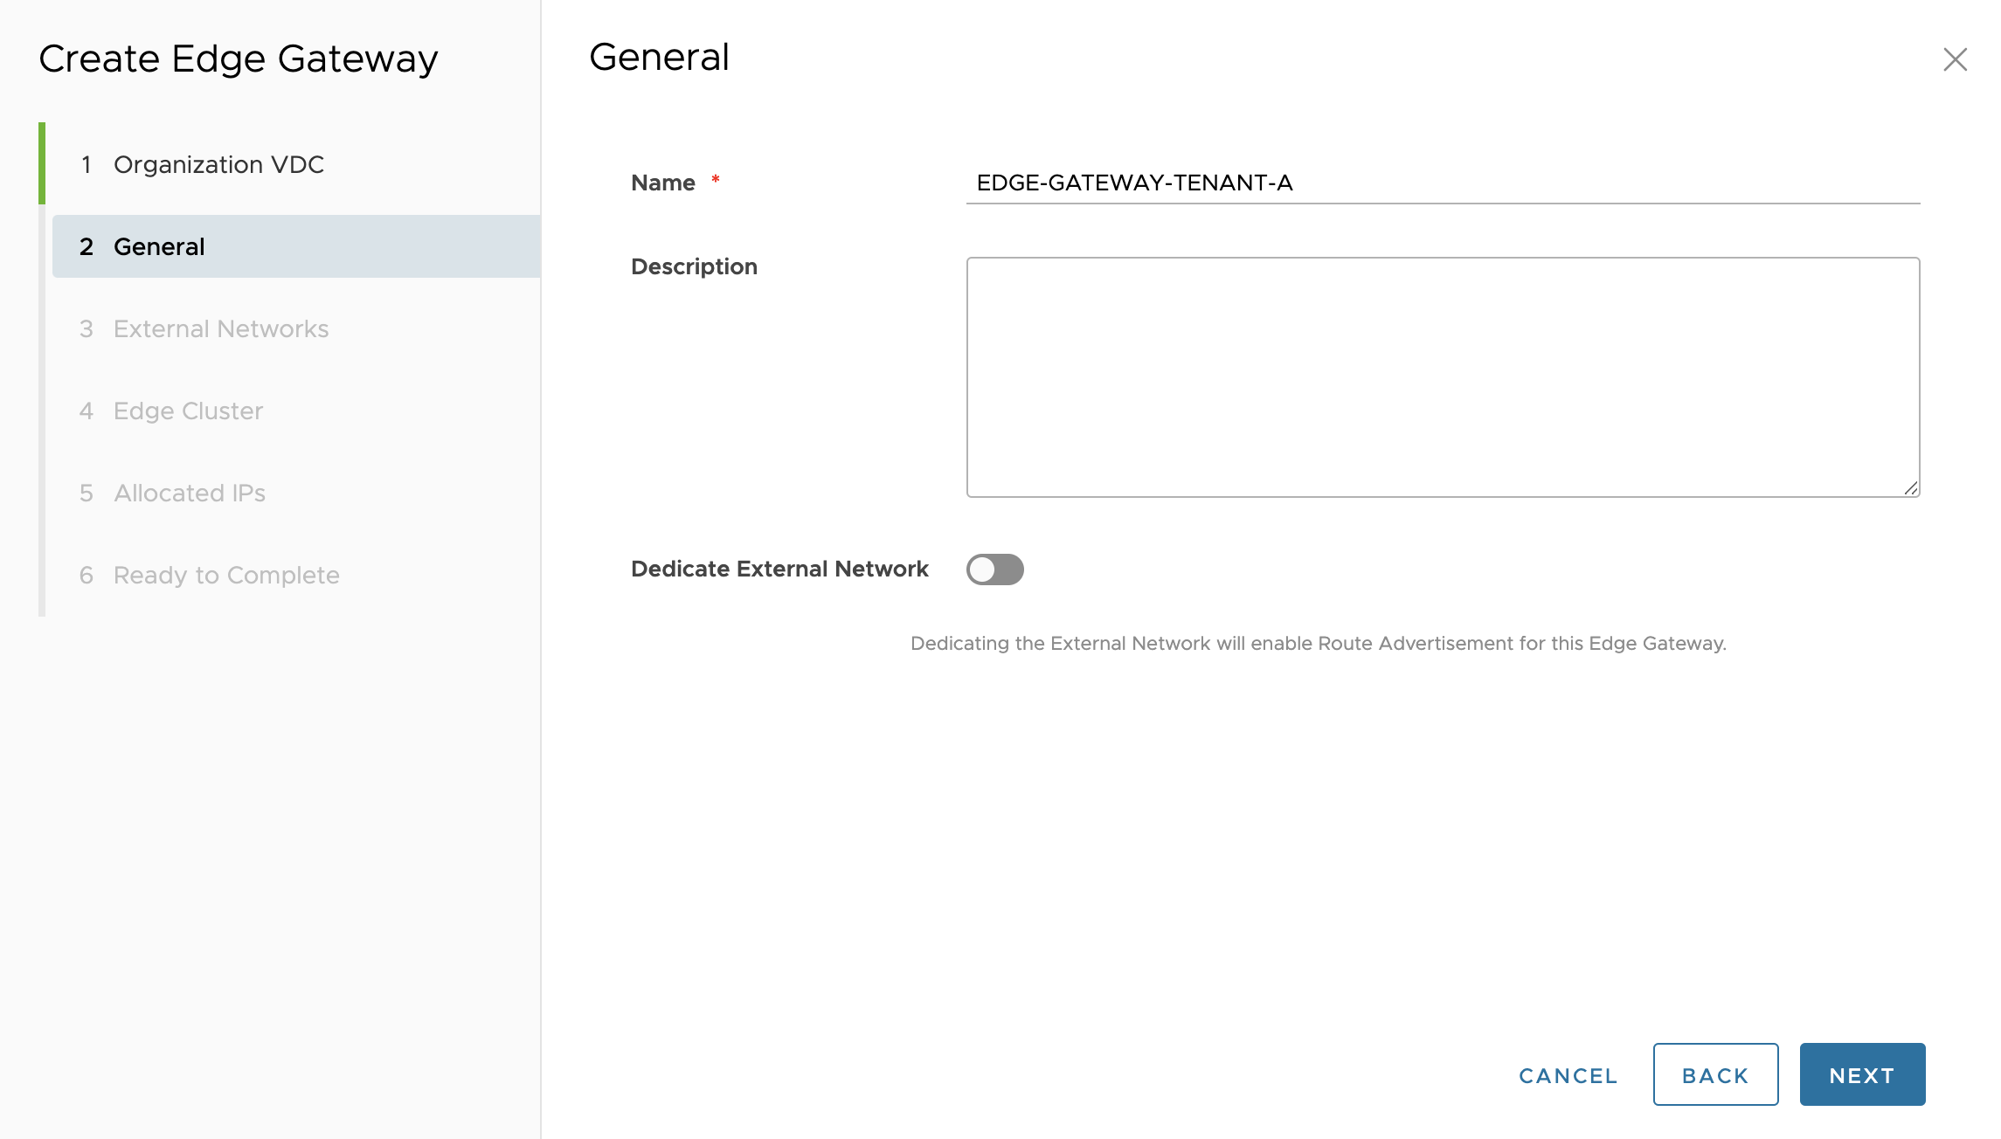This screenshot has height=1139, width=2001.
Task: Click the CANCEL link
Action: coord(1568,1075)
